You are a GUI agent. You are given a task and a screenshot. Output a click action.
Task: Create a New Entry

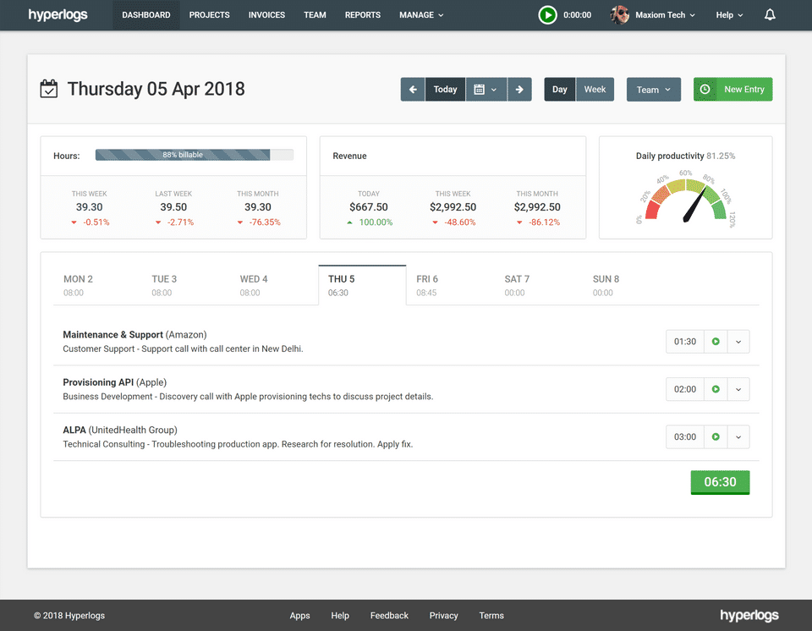point(732,89)
